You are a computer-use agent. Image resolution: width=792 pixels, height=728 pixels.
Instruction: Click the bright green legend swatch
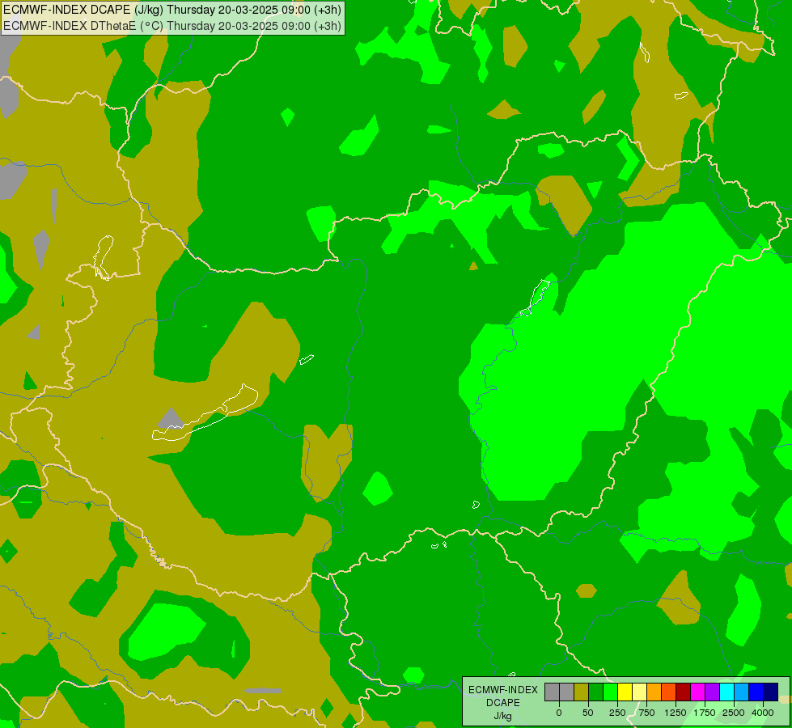coord(611,692)
